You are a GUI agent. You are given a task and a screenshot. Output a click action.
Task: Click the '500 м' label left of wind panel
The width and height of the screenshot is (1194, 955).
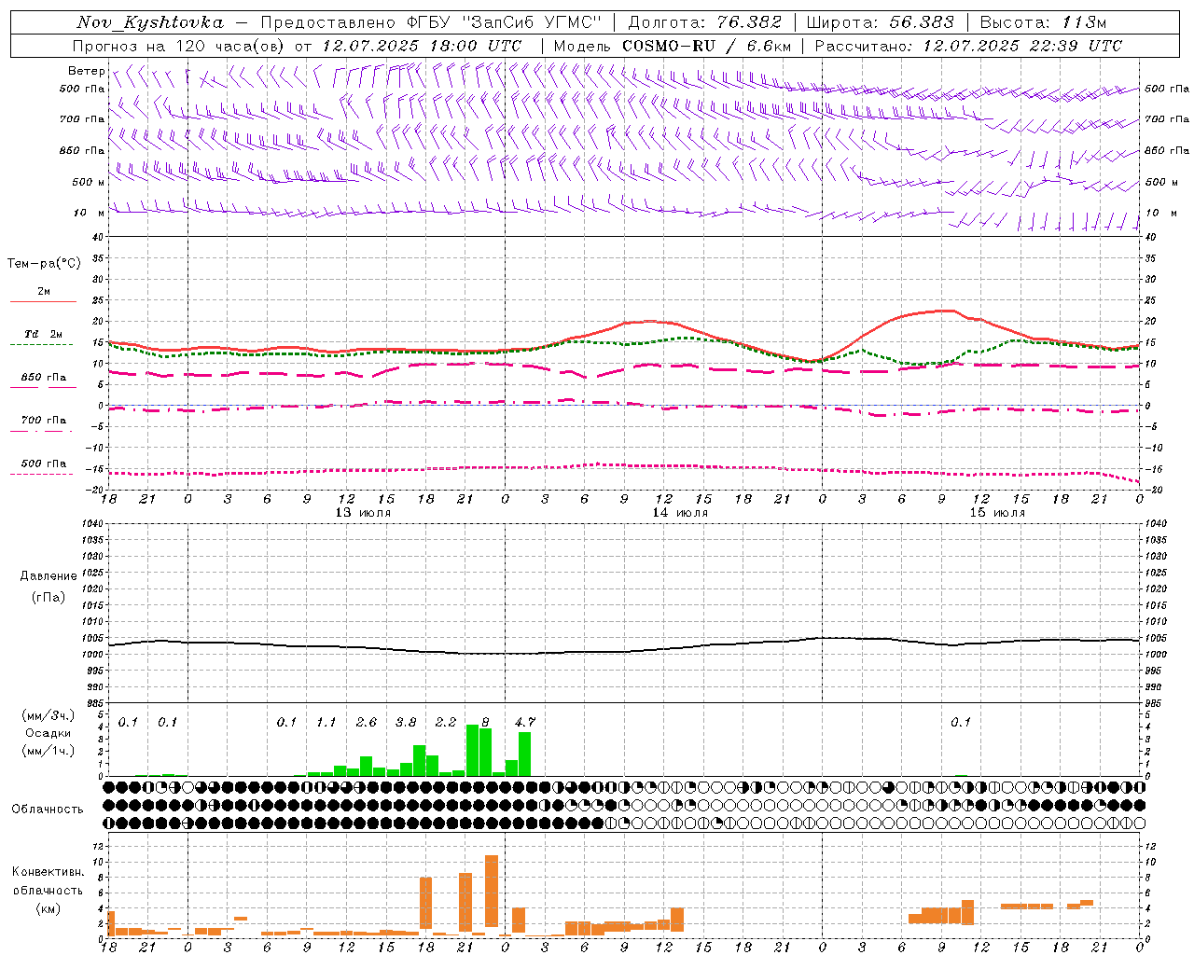[x=89, y=183]
